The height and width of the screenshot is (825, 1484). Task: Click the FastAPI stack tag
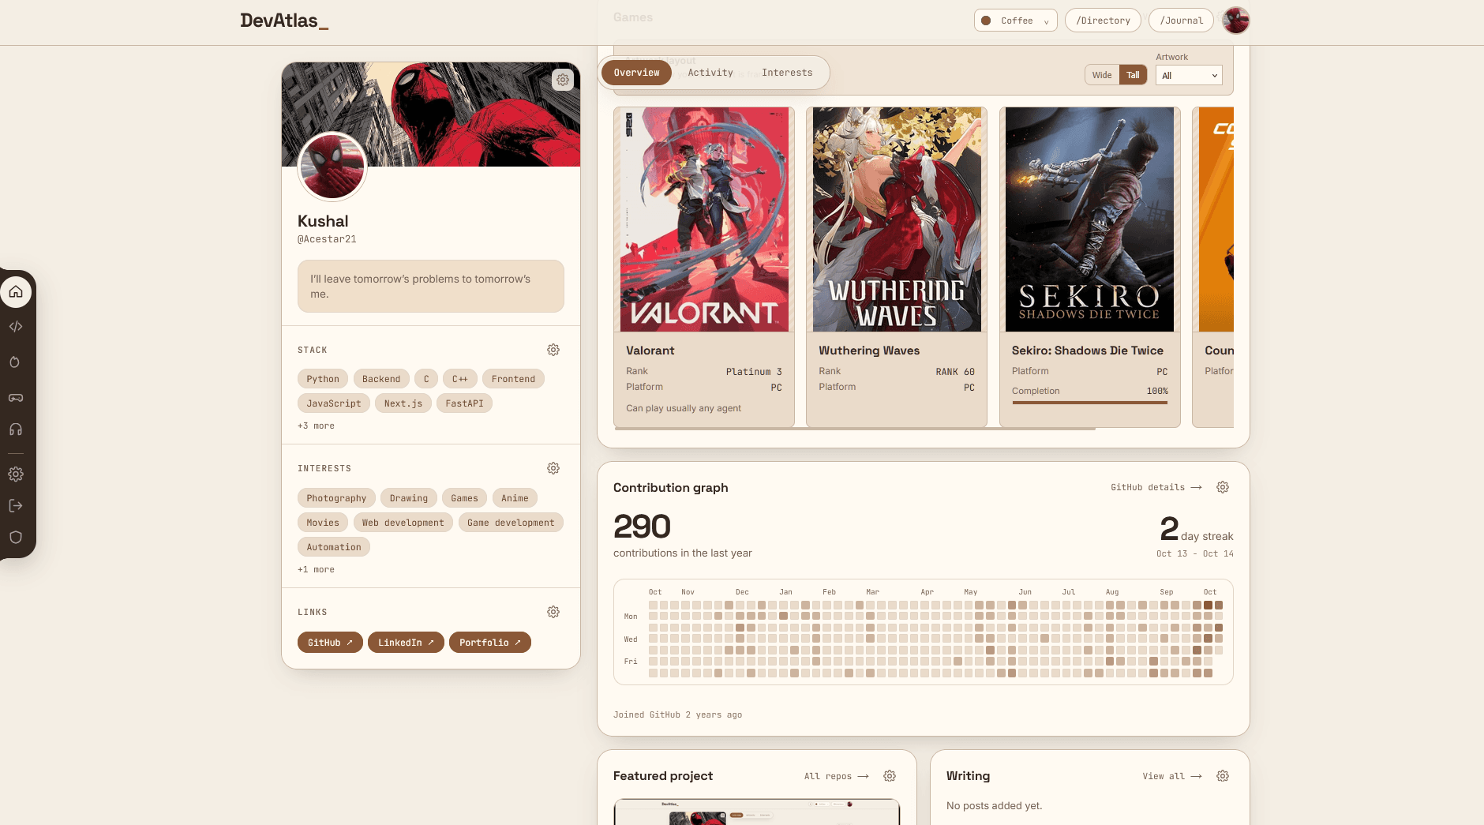tap(464, 403)
